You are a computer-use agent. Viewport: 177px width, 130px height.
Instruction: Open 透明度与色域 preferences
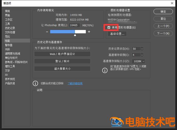pyautogui.click(x=12, y=54)
